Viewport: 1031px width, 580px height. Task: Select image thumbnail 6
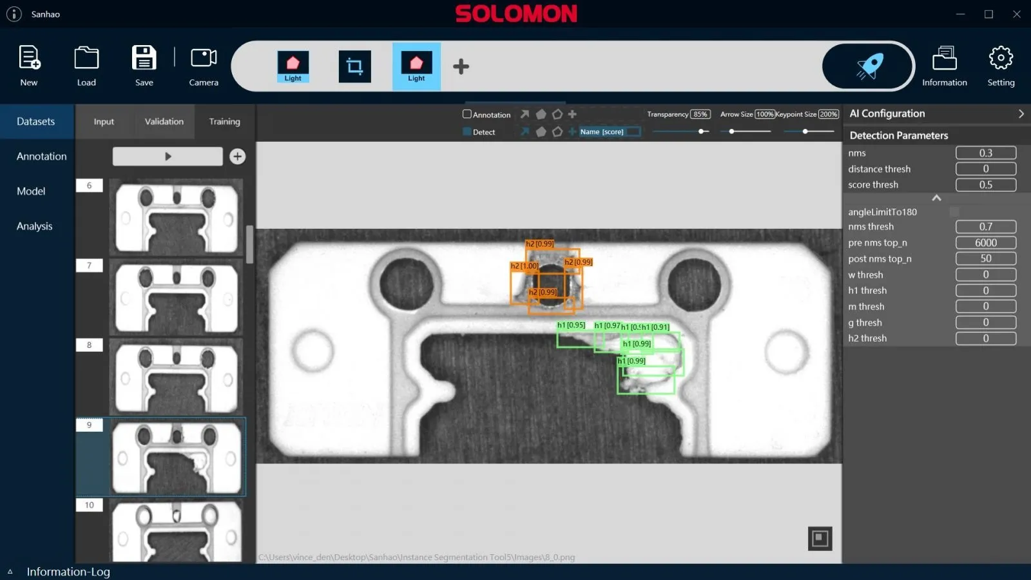click(x=177, y=218)
